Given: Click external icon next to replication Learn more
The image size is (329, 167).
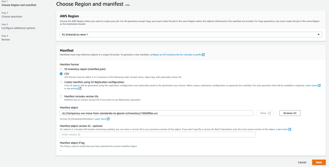Looking at the screenshot, I should [x=319, y=86].
